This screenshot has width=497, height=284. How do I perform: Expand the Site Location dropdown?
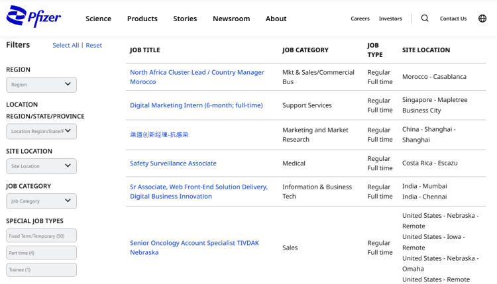41,166
